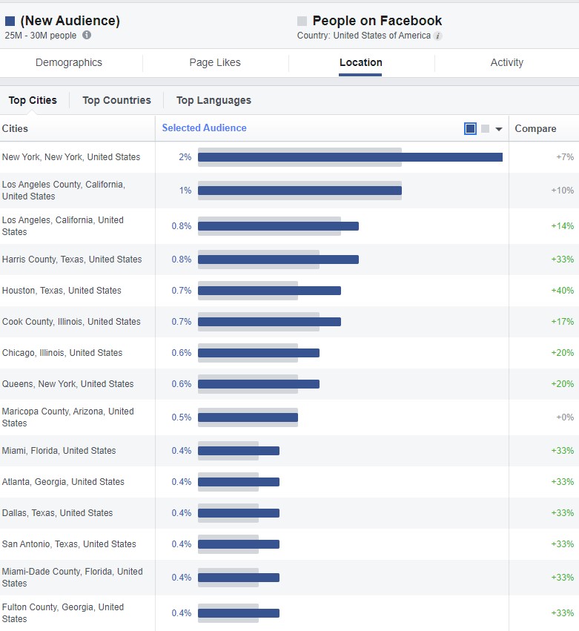
Task: Select the Top Cities sub-tab
Action: pos(33,100)
